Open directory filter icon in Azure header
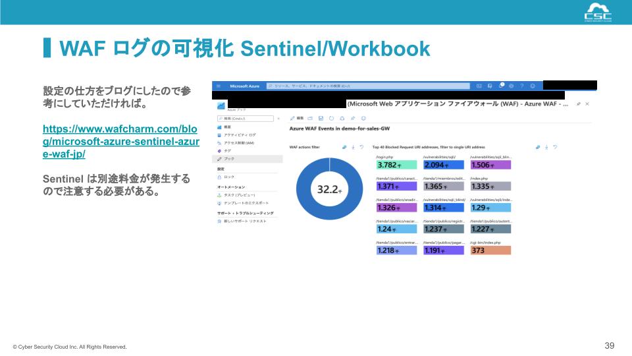The height and width of the screenshot is (356, 632). click(490, 86)
